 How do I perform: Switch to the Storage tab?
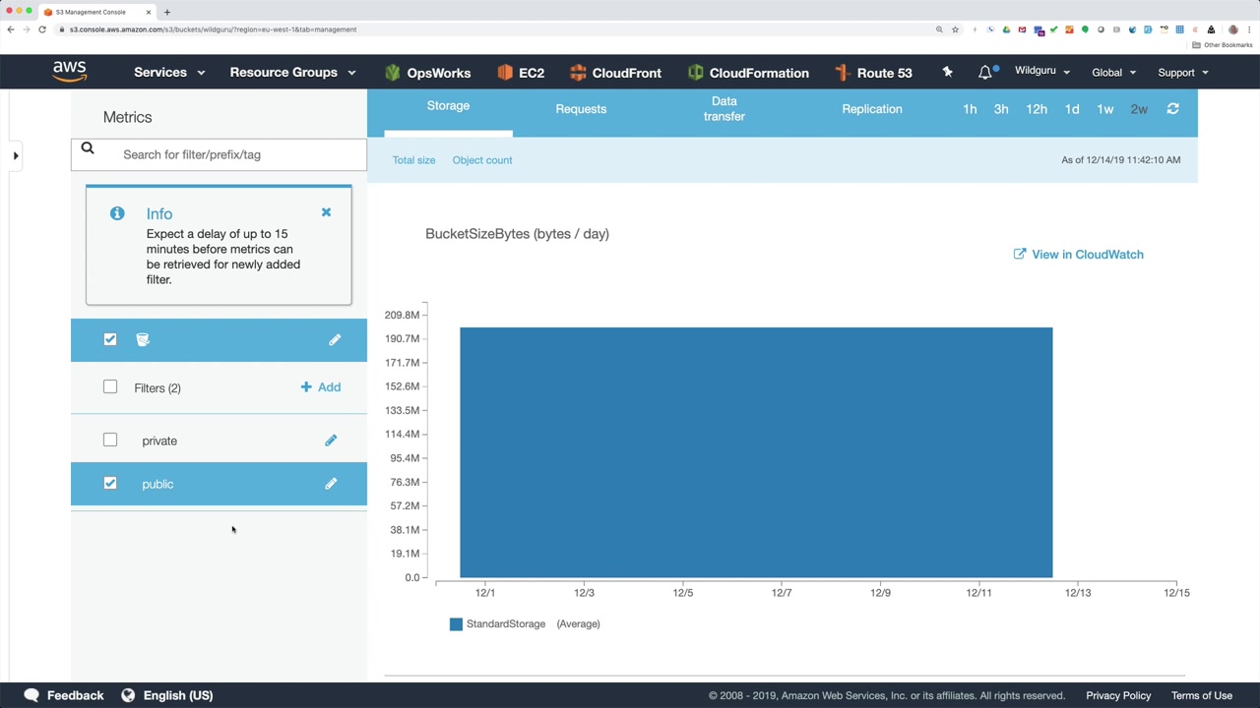448,106
